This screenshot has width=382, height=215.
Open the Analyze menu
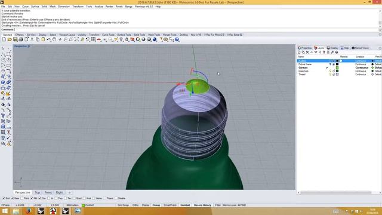pyautogui.click(x=98, y=7)
